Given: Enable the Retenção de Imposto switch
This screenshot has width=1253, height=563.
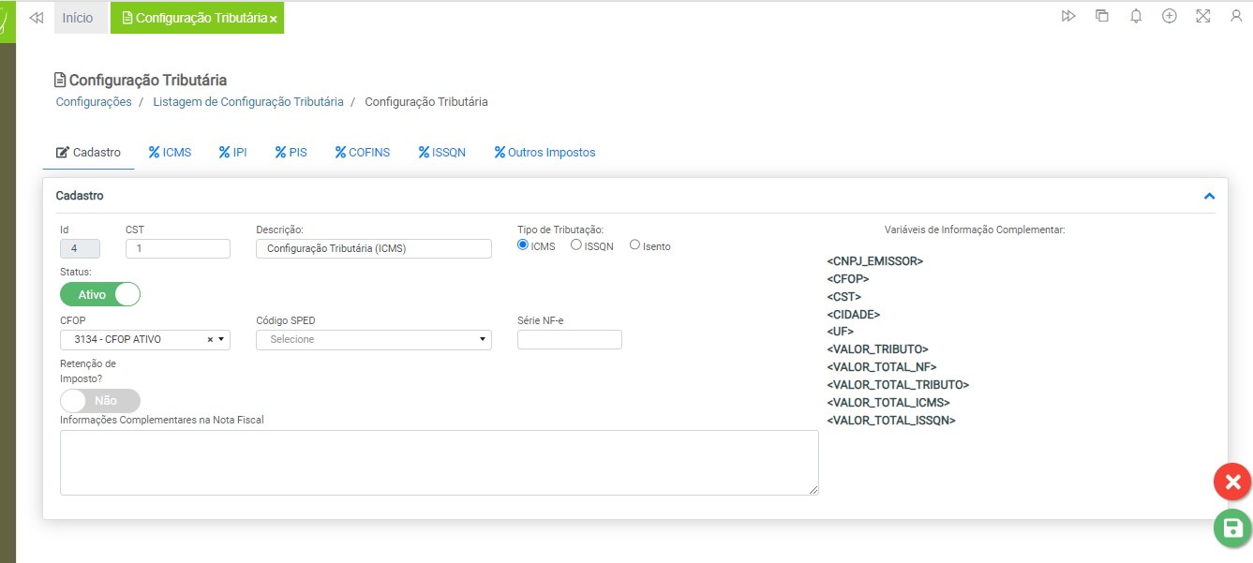Looking at the screenshot, I should click(x=100, y=401).
